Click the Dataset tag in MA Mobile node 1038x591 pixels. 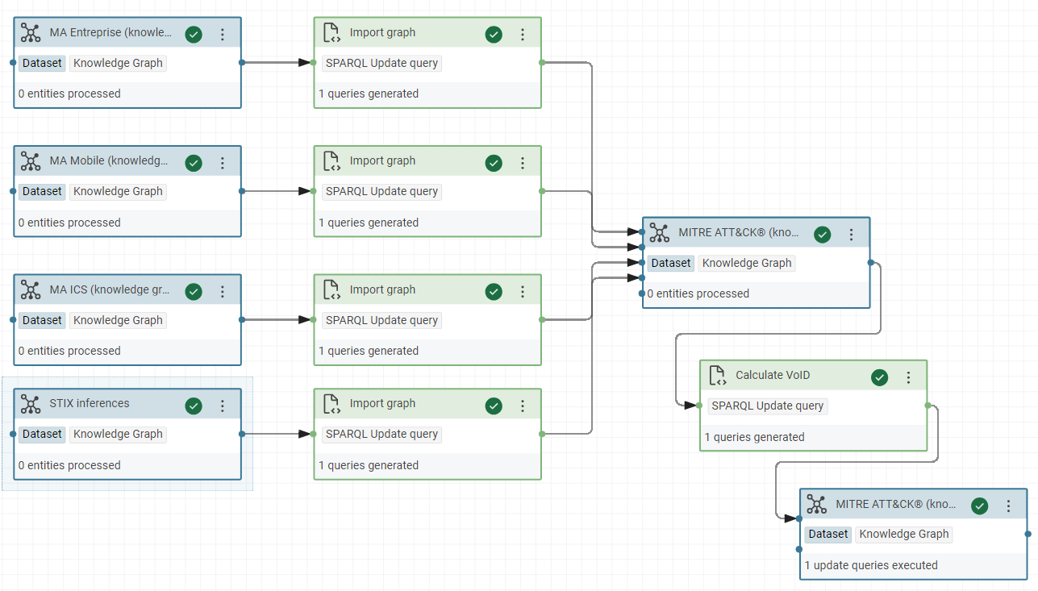point(42,191)
